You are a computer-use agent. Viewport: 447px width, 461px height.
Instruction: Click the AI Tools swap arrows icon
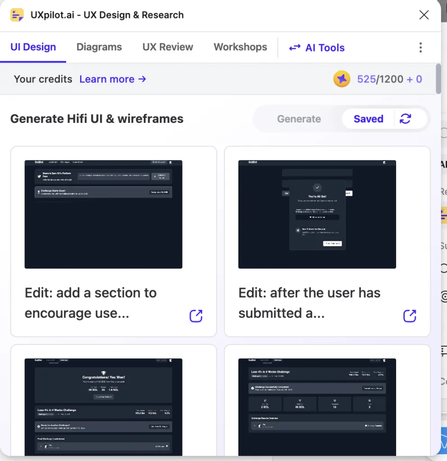[295, 47]
